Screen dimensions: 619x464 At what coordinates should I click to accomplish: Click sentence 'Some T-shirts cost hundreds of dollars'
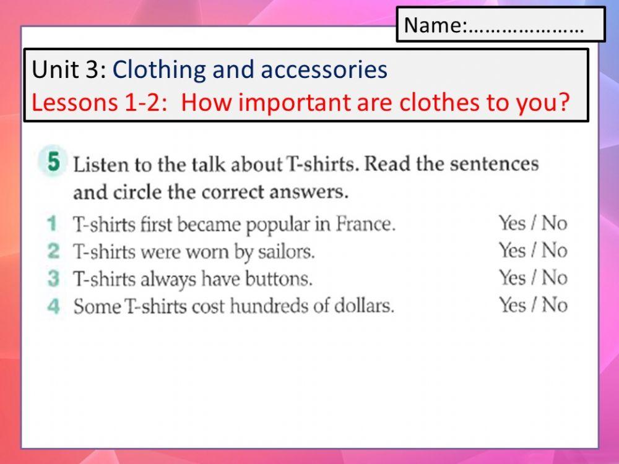coord(233,306)
